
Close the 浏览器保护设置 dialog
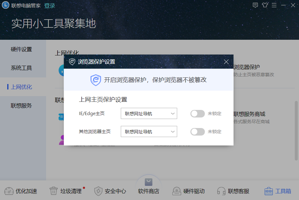tap(226, 62)
